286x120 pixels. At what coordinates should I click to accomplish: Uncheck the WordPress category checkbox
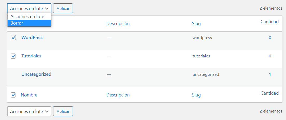click(x=13, y=38)
